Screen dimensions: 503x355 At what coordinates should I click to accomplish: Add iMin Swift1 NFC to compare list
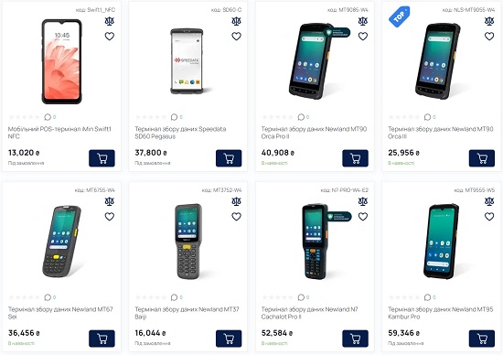tap(110, 22)
